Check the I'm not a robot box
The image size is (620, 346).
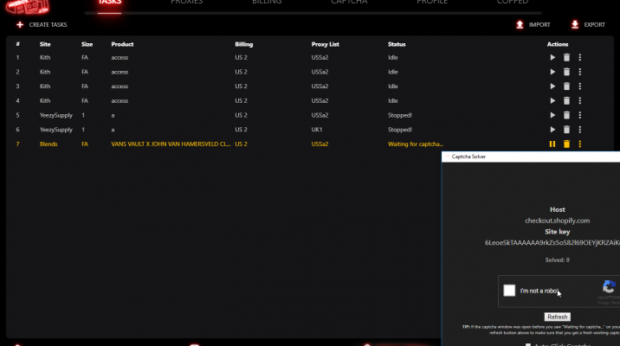click(510, 292)
